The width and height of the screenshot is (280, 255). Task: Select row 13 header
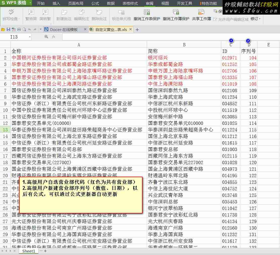click(x=5, y=130)
